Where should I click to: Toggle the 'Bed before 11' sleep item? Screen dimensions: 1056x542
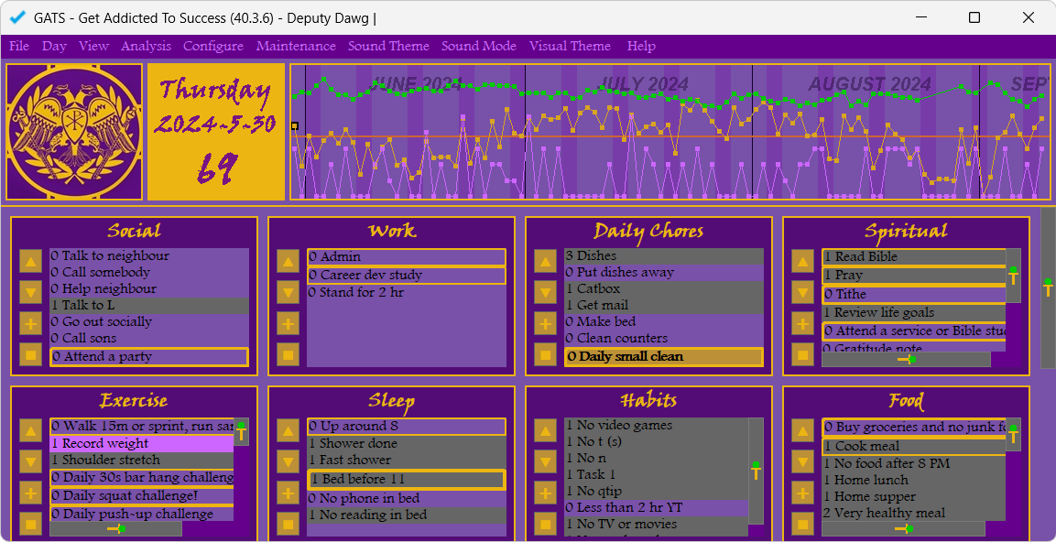[407, 480]
